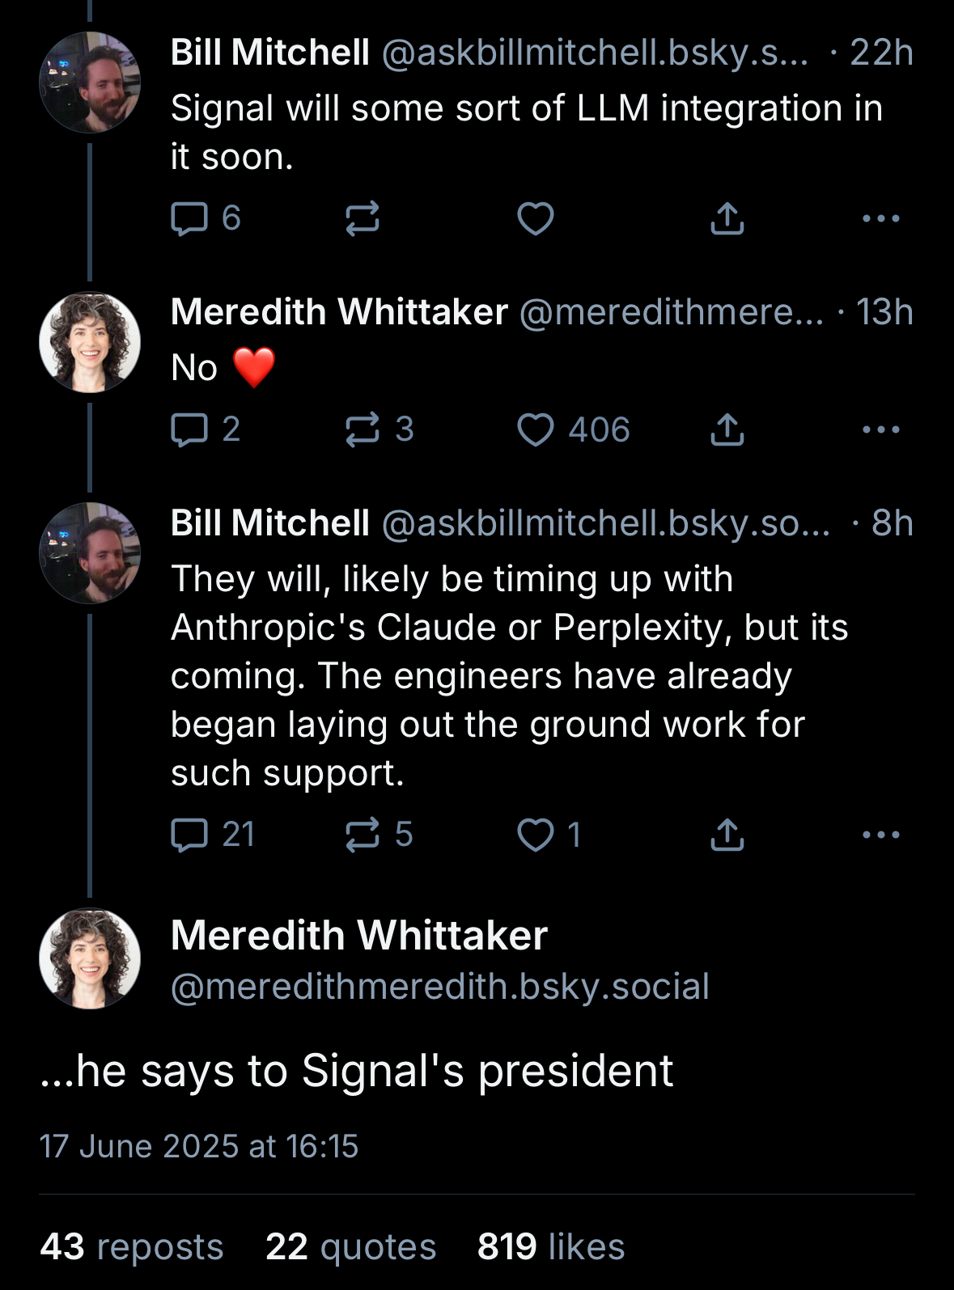
Task: Share Bill Mitchell's first post
Action: coord(727,218)
